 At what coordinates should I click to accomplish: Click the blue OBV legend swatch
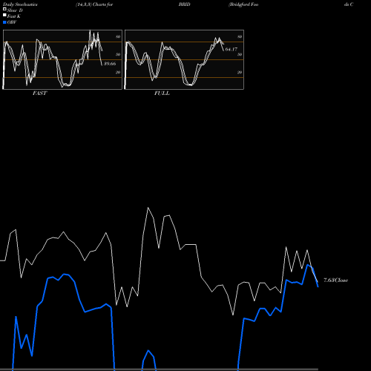[x=4, y=22]
